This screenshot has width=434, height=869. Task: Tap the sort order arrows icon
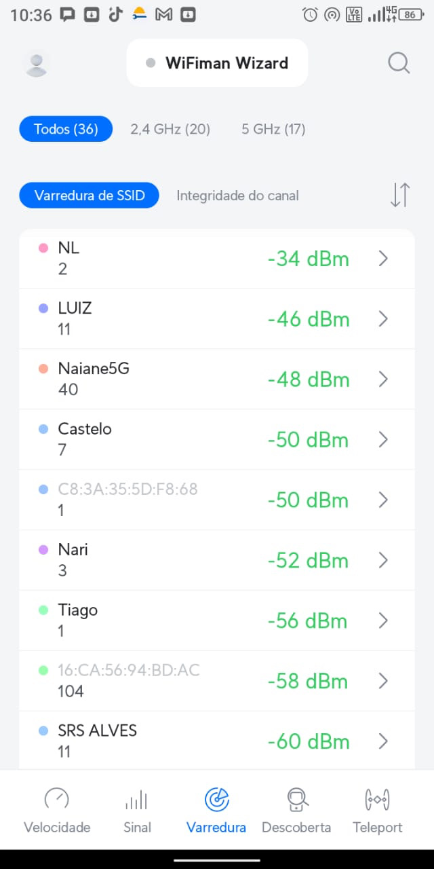[400, 195]
